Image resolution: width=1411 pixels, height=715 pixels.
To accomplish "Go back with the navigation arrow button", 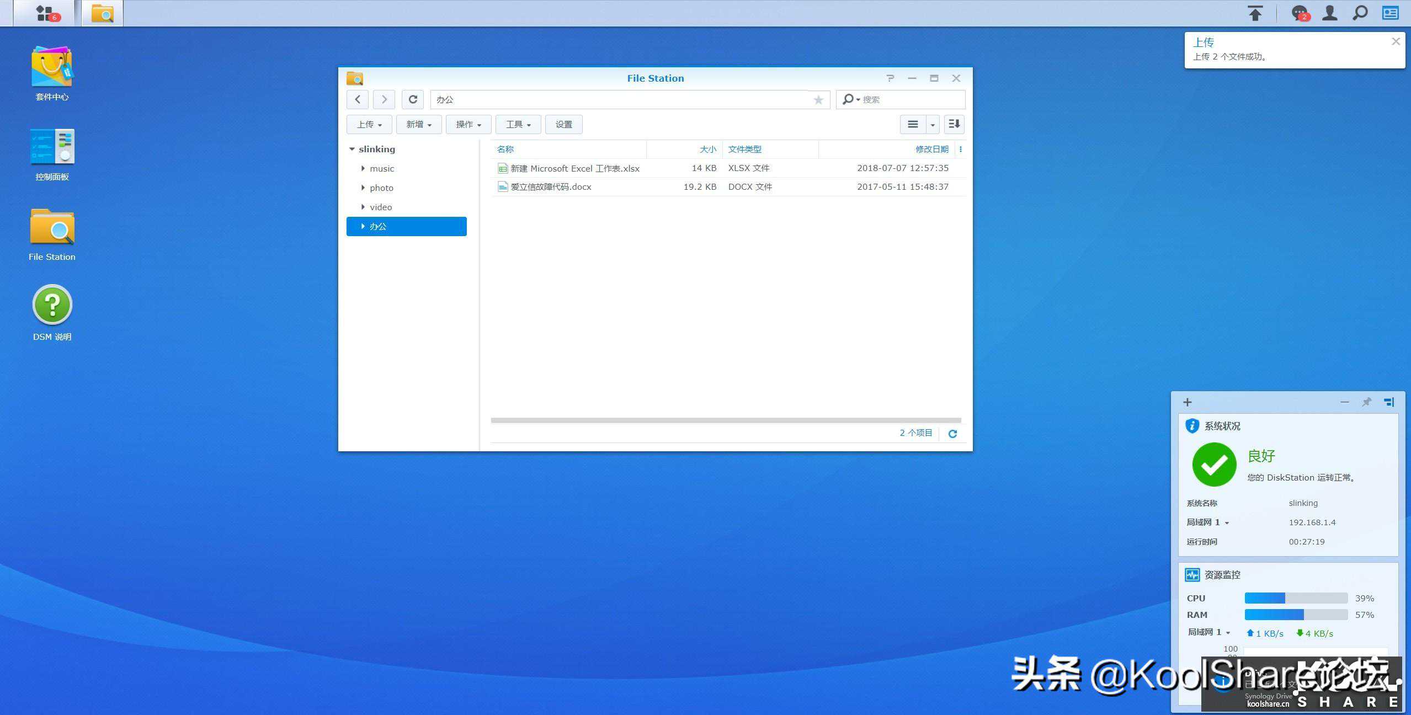I will pyautogui.click(x=358, y=99).
